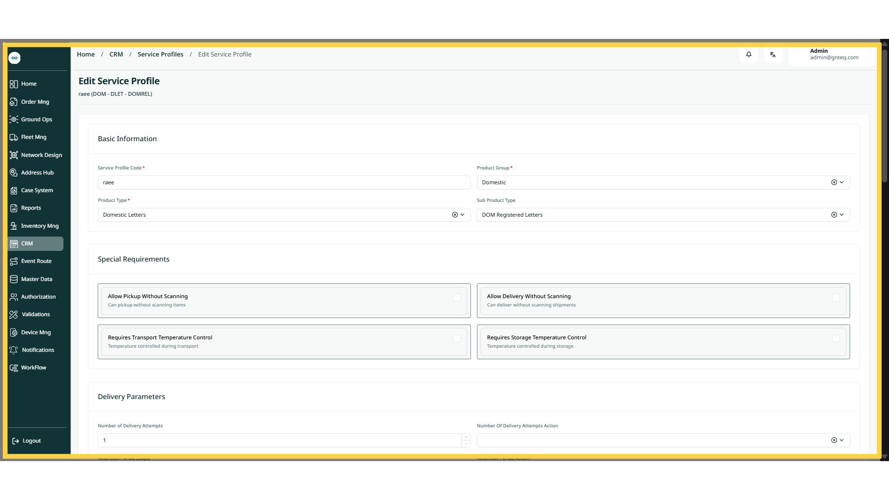Clear the Product Type selection

point(455,215)
